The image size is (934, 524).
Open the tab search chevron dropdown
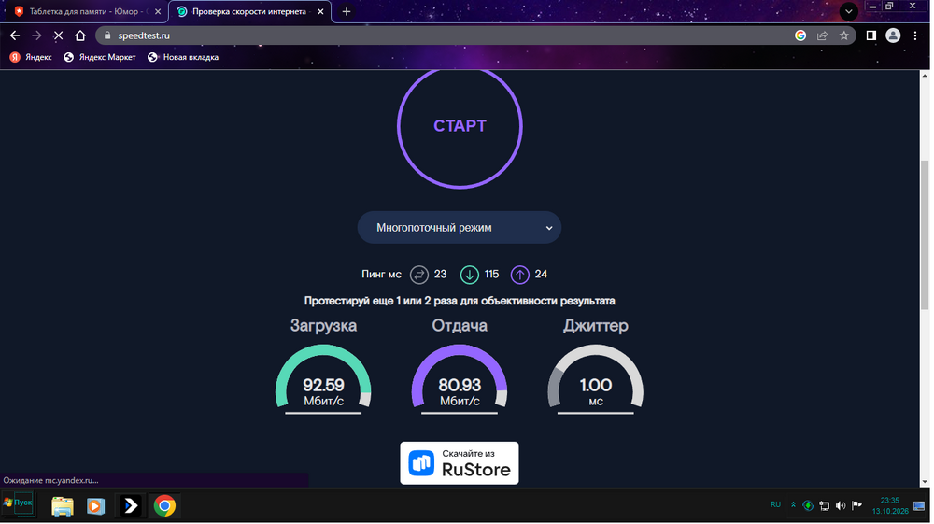point(849,11)
